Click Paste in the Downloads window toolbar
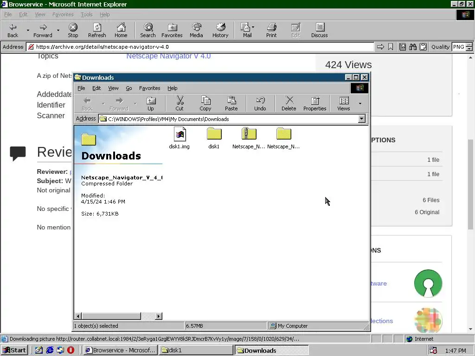475x356 pixels. (x=231, y=103)
